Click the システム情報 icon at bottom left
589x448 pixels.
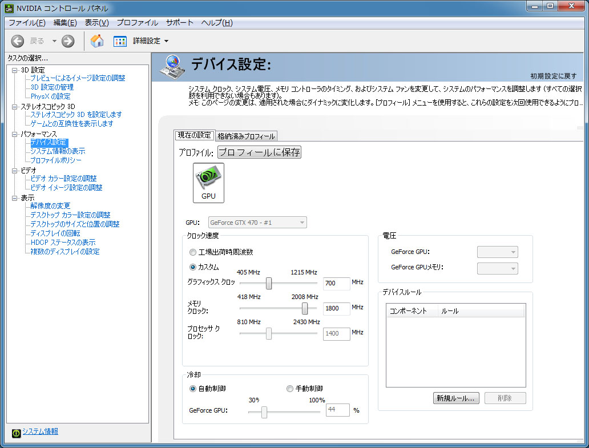coord(16,433)
